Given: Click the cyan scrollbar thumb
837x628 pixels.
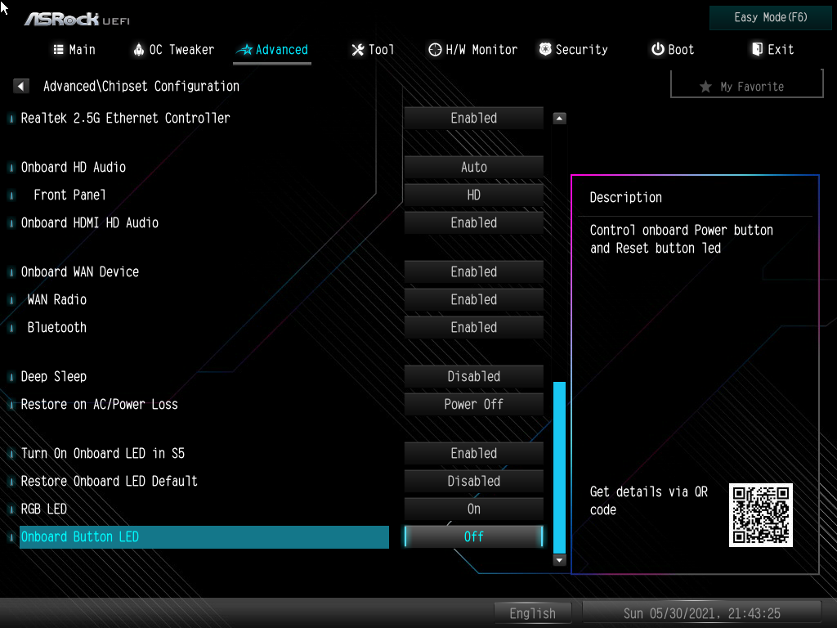Looking at the screenshot, I should click(x=559, y=467).
